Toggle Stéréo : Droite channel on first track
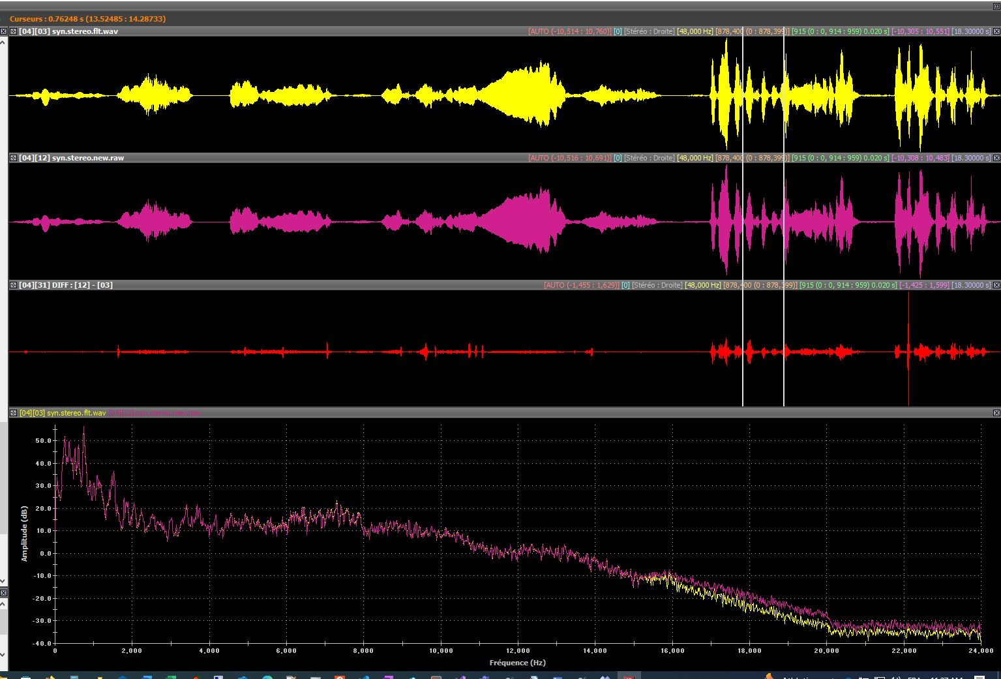This screenshot has width=1001, height=679. point(649,31)
